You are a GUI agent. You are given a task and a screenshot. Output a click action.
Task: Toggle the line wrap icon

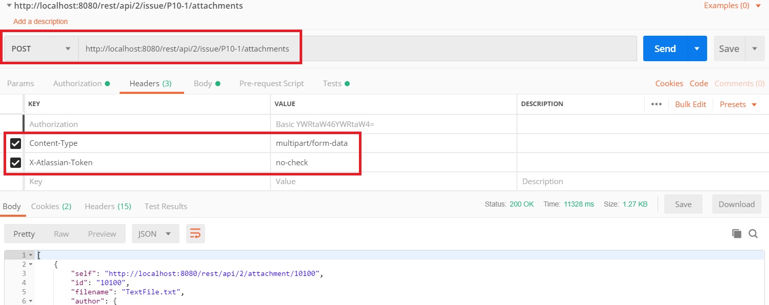[195, 234]
